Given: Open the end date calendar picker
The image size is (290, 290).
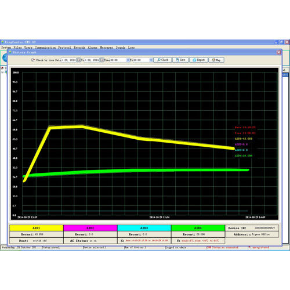Looking at the screenshot, I should tap(102, 60).
